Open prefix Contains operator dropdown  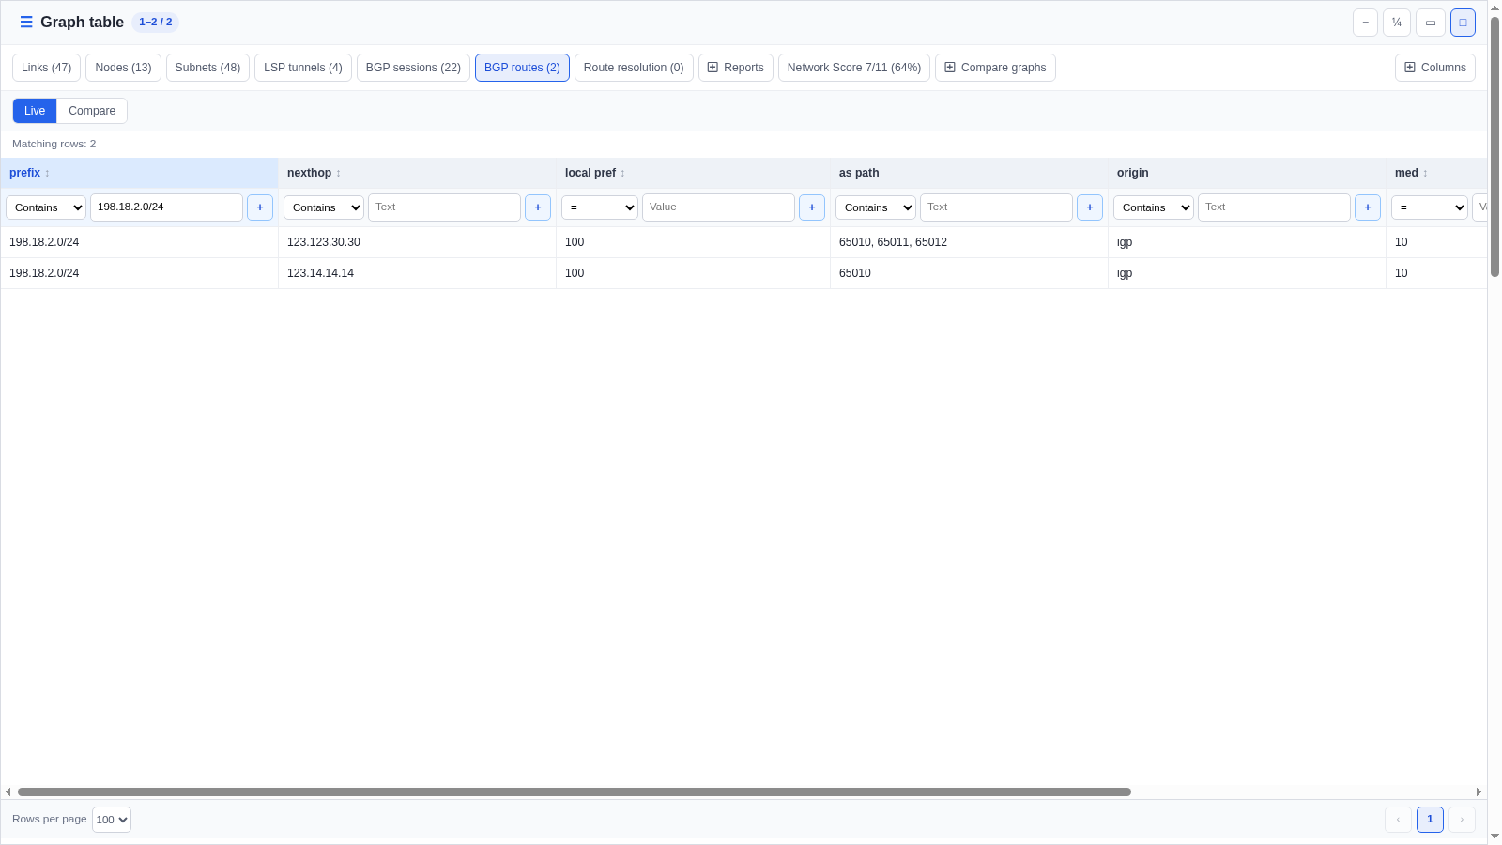[46, 207]
